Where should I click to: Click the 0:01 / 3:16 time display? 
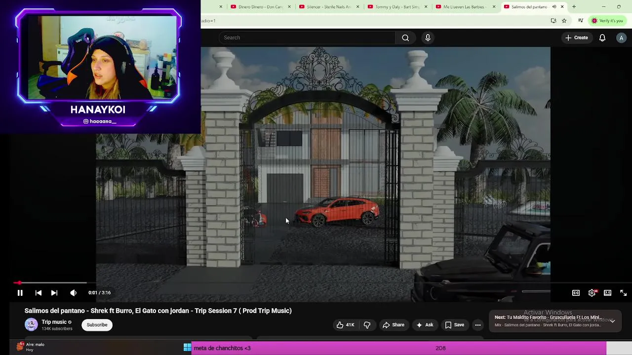click(x=99, y=293)
